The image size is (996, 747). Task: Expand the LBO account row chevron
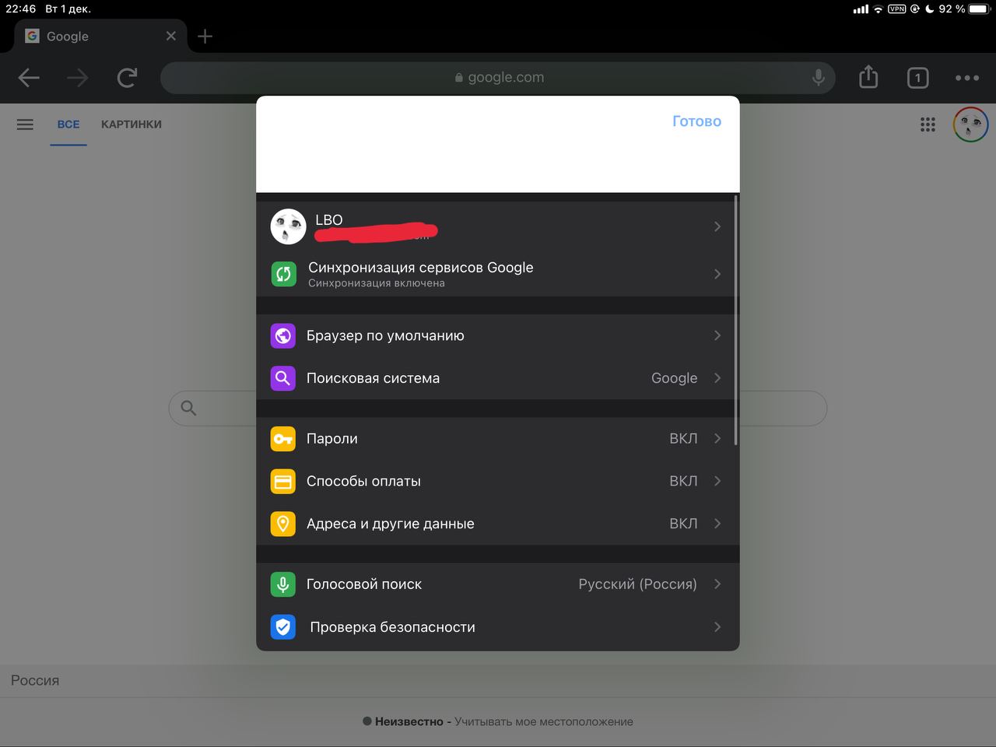717,226
